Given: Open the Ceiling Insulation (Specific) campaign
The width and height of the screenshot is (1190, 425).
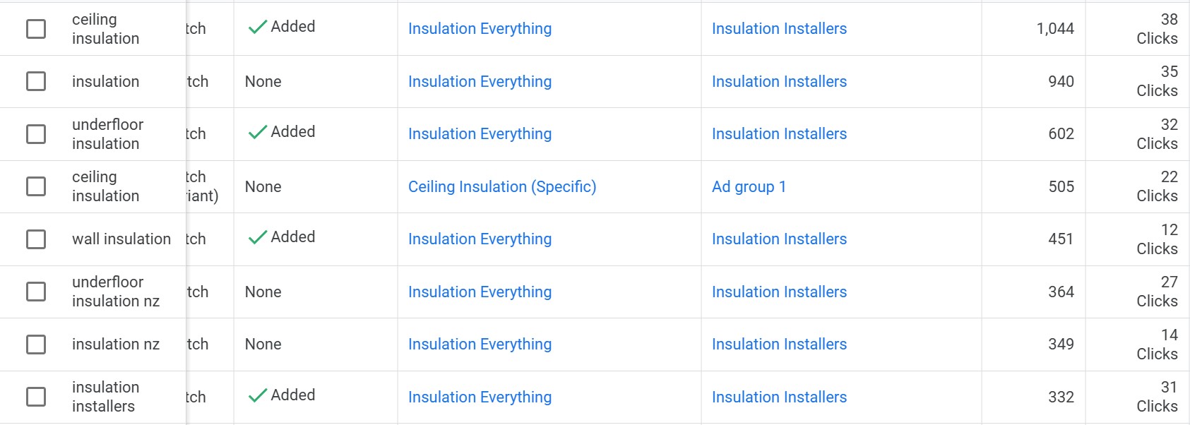Looking at the screenshot, I should click(x=501, y=186).
